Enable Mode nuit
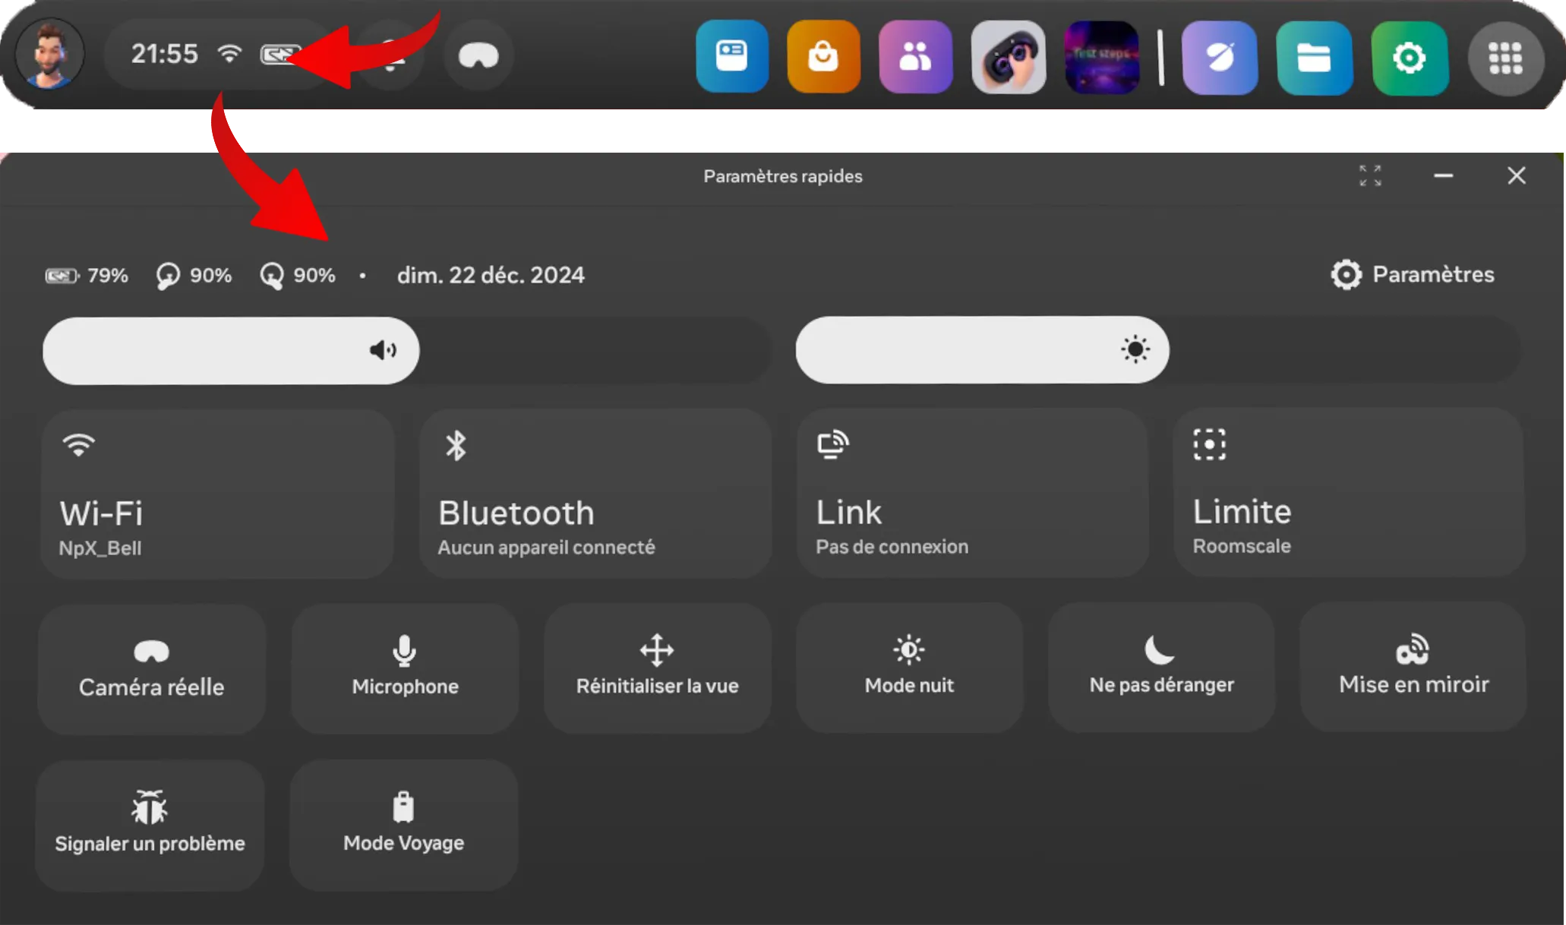Viewport: 1566px width, 925px height. tap(909, 667)
